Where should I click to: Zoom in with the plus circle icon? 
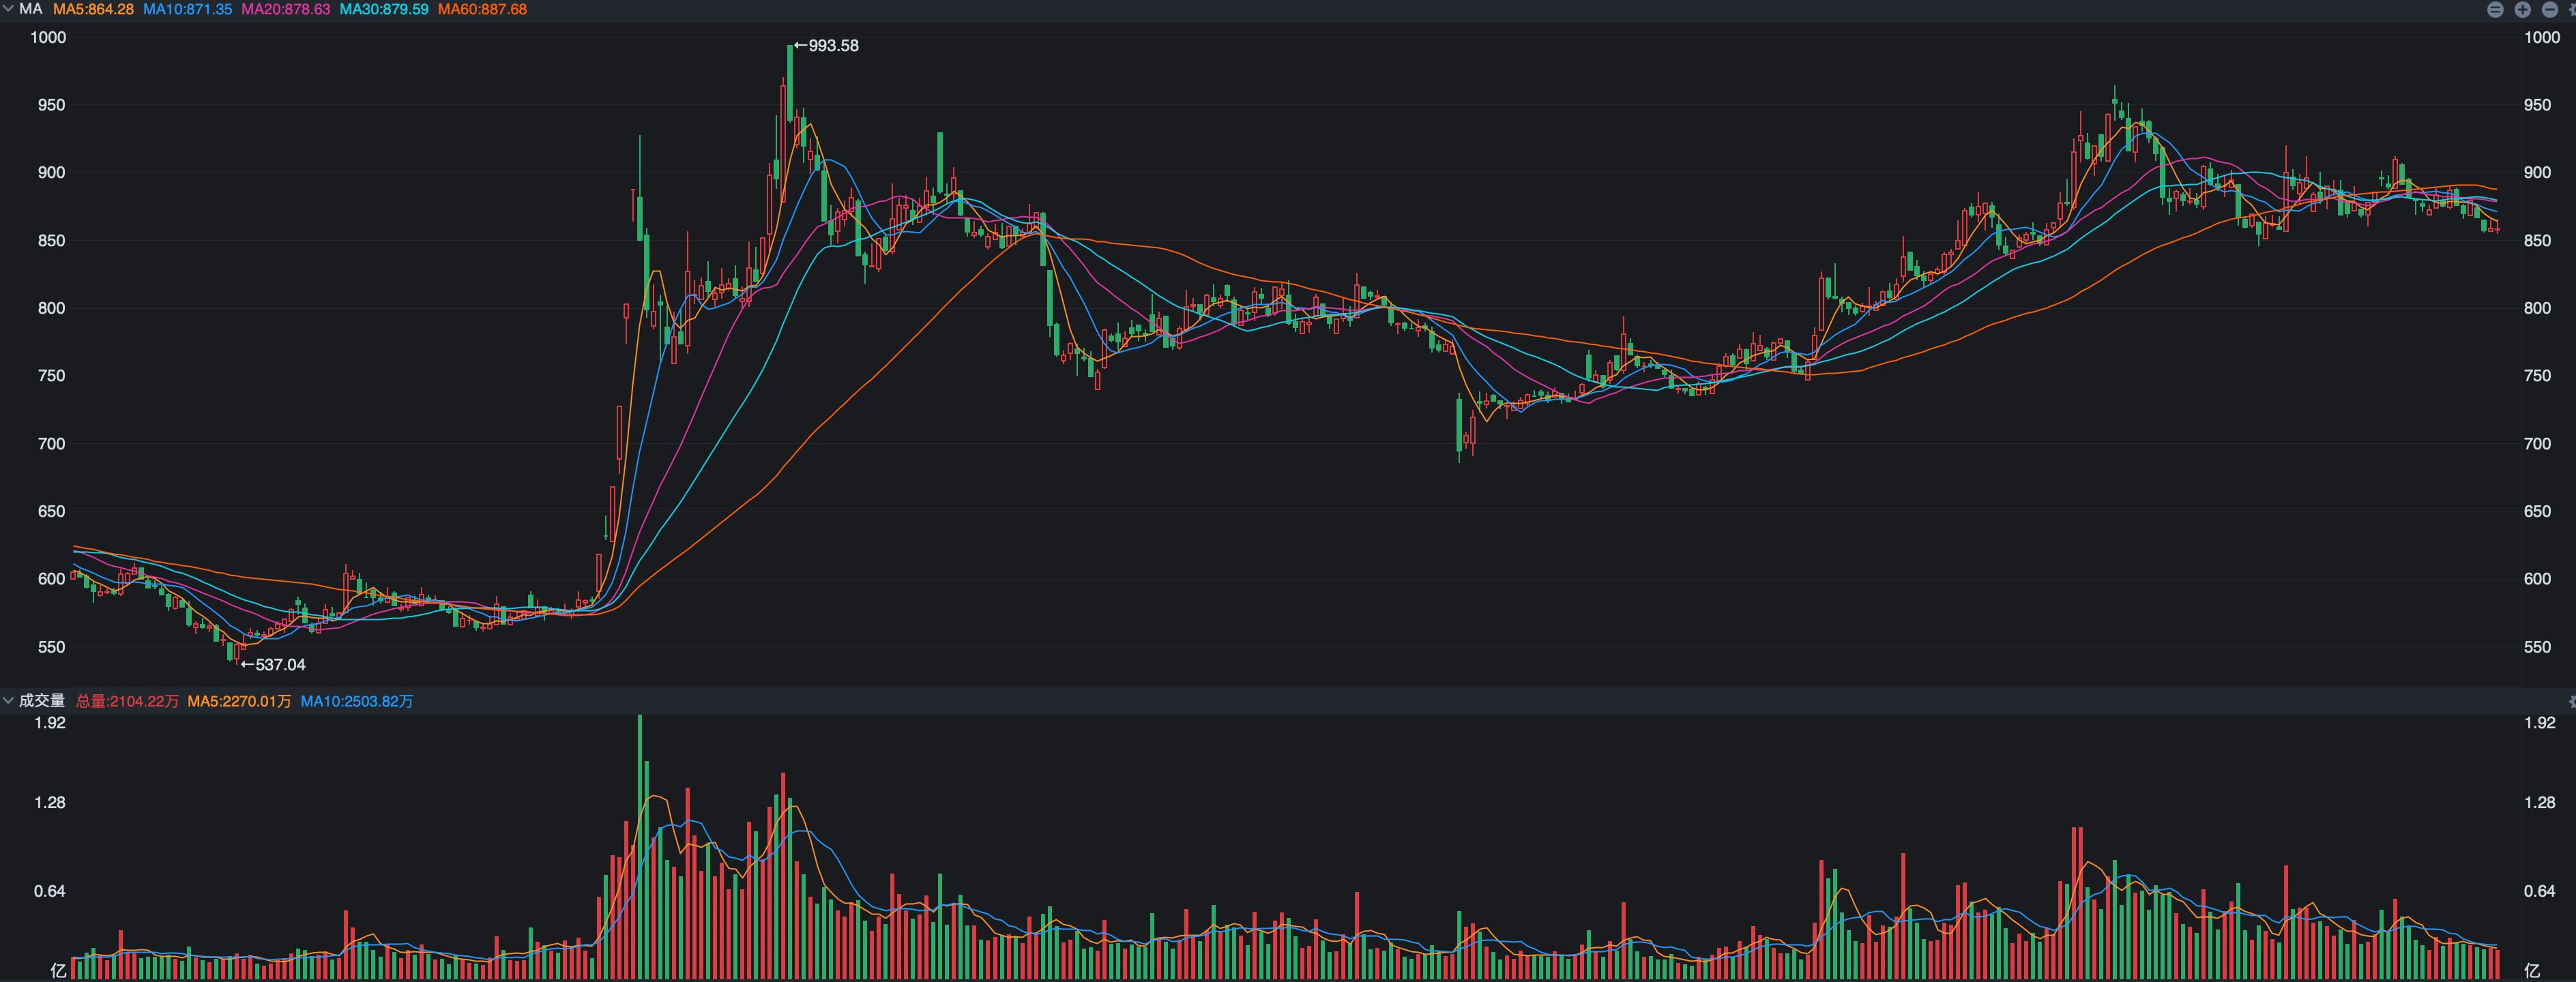pyautogui.click(x=2522, y=9)
